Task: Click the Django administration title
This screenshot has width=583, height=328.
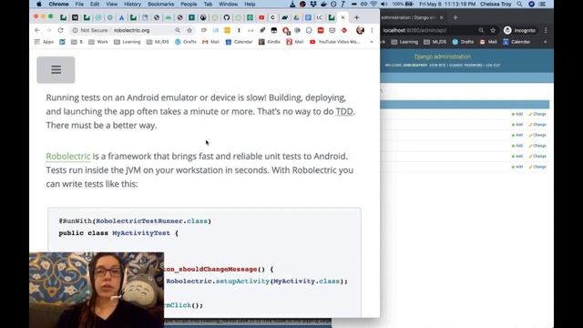Action: click(x=443, y=56)
